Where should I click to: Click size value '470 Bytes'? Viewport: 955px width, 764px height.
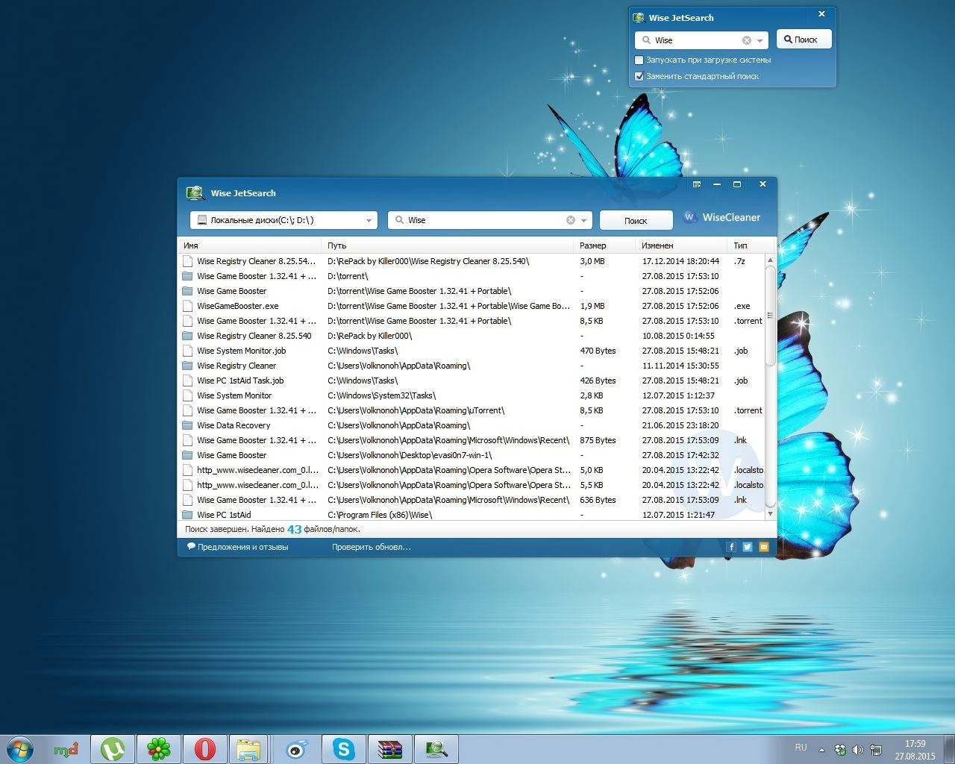click(x=598, y=351)
